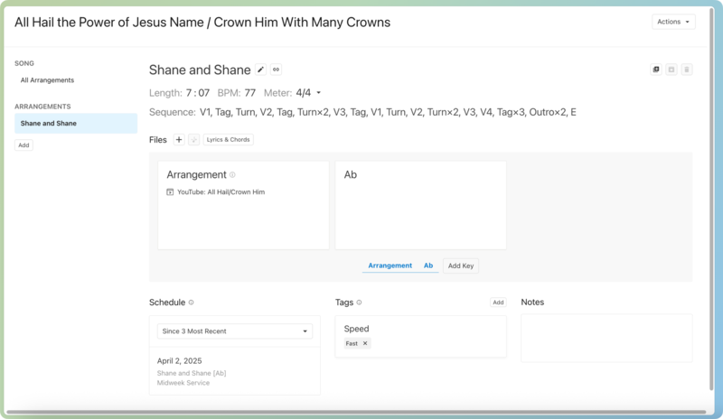Open the Since 3 Most Recent dropdown
723x419 pixels.
234,331
